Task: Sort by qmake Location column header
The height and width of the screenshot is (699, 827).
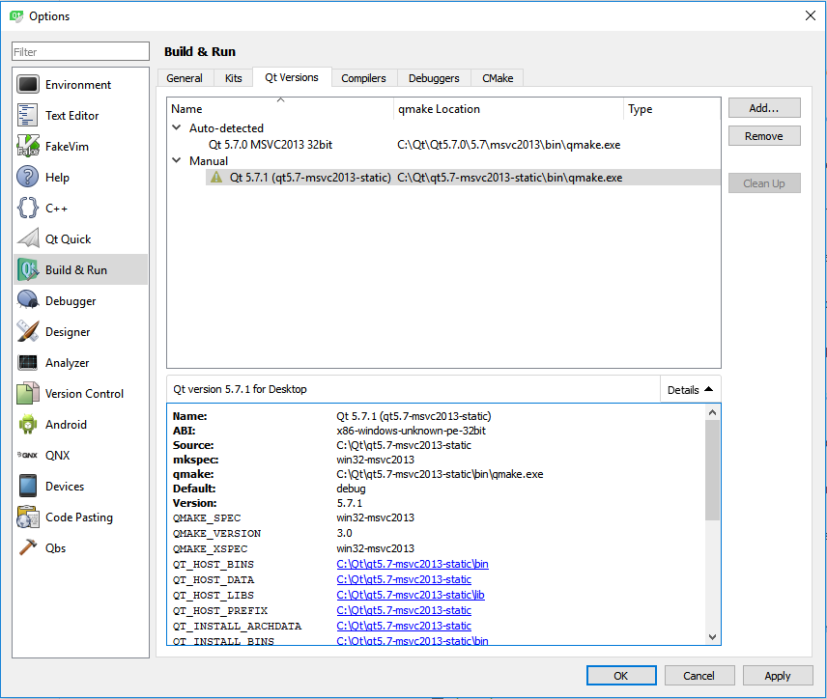Action: 508,108
